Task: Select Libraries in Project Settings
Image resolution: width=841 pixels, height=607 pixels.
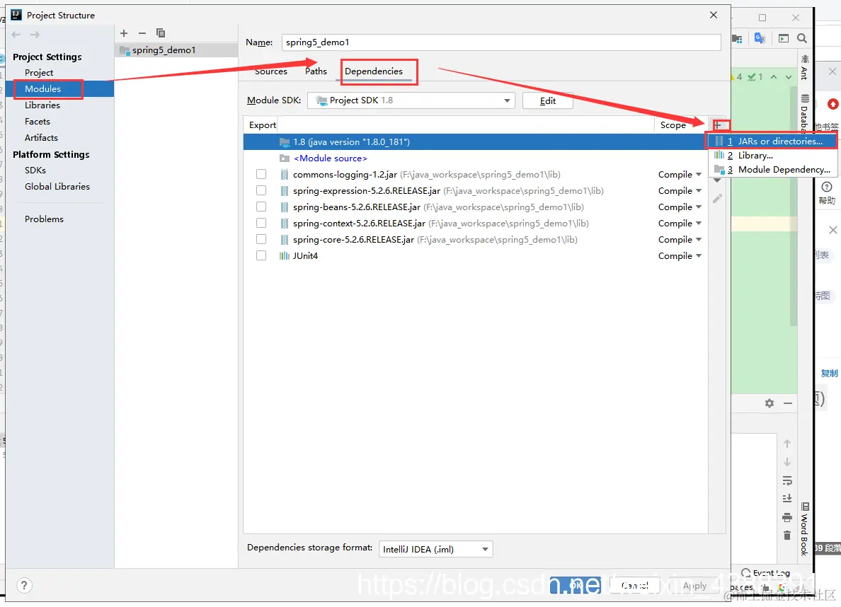Action: point(42,105)
